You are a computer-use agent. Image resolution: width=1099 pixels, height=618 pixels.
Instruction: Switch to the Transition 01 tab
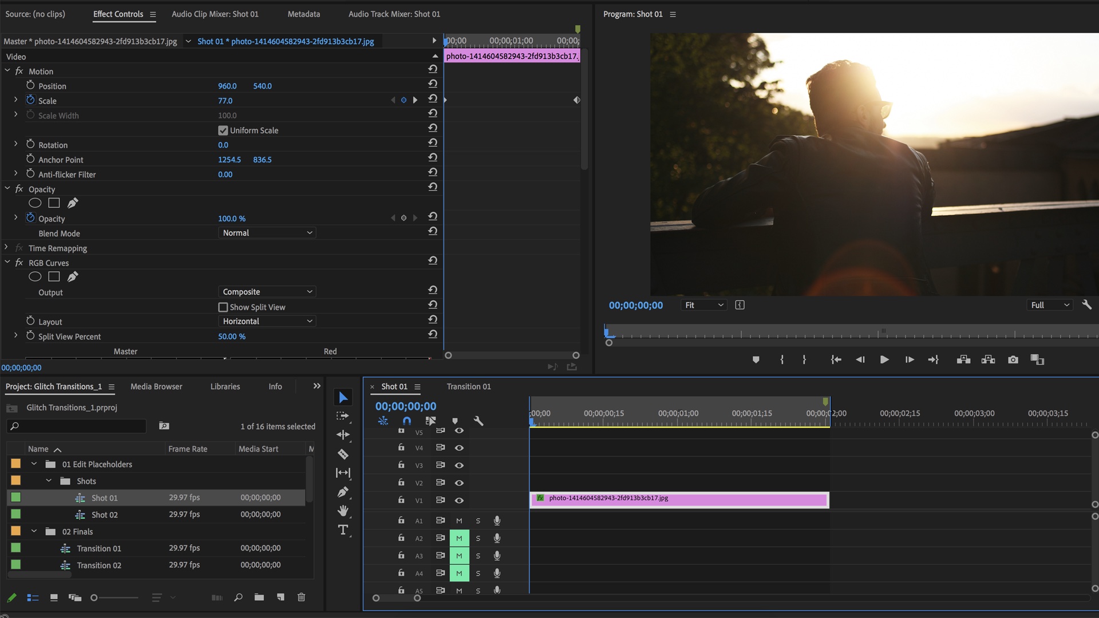point(468,386)
